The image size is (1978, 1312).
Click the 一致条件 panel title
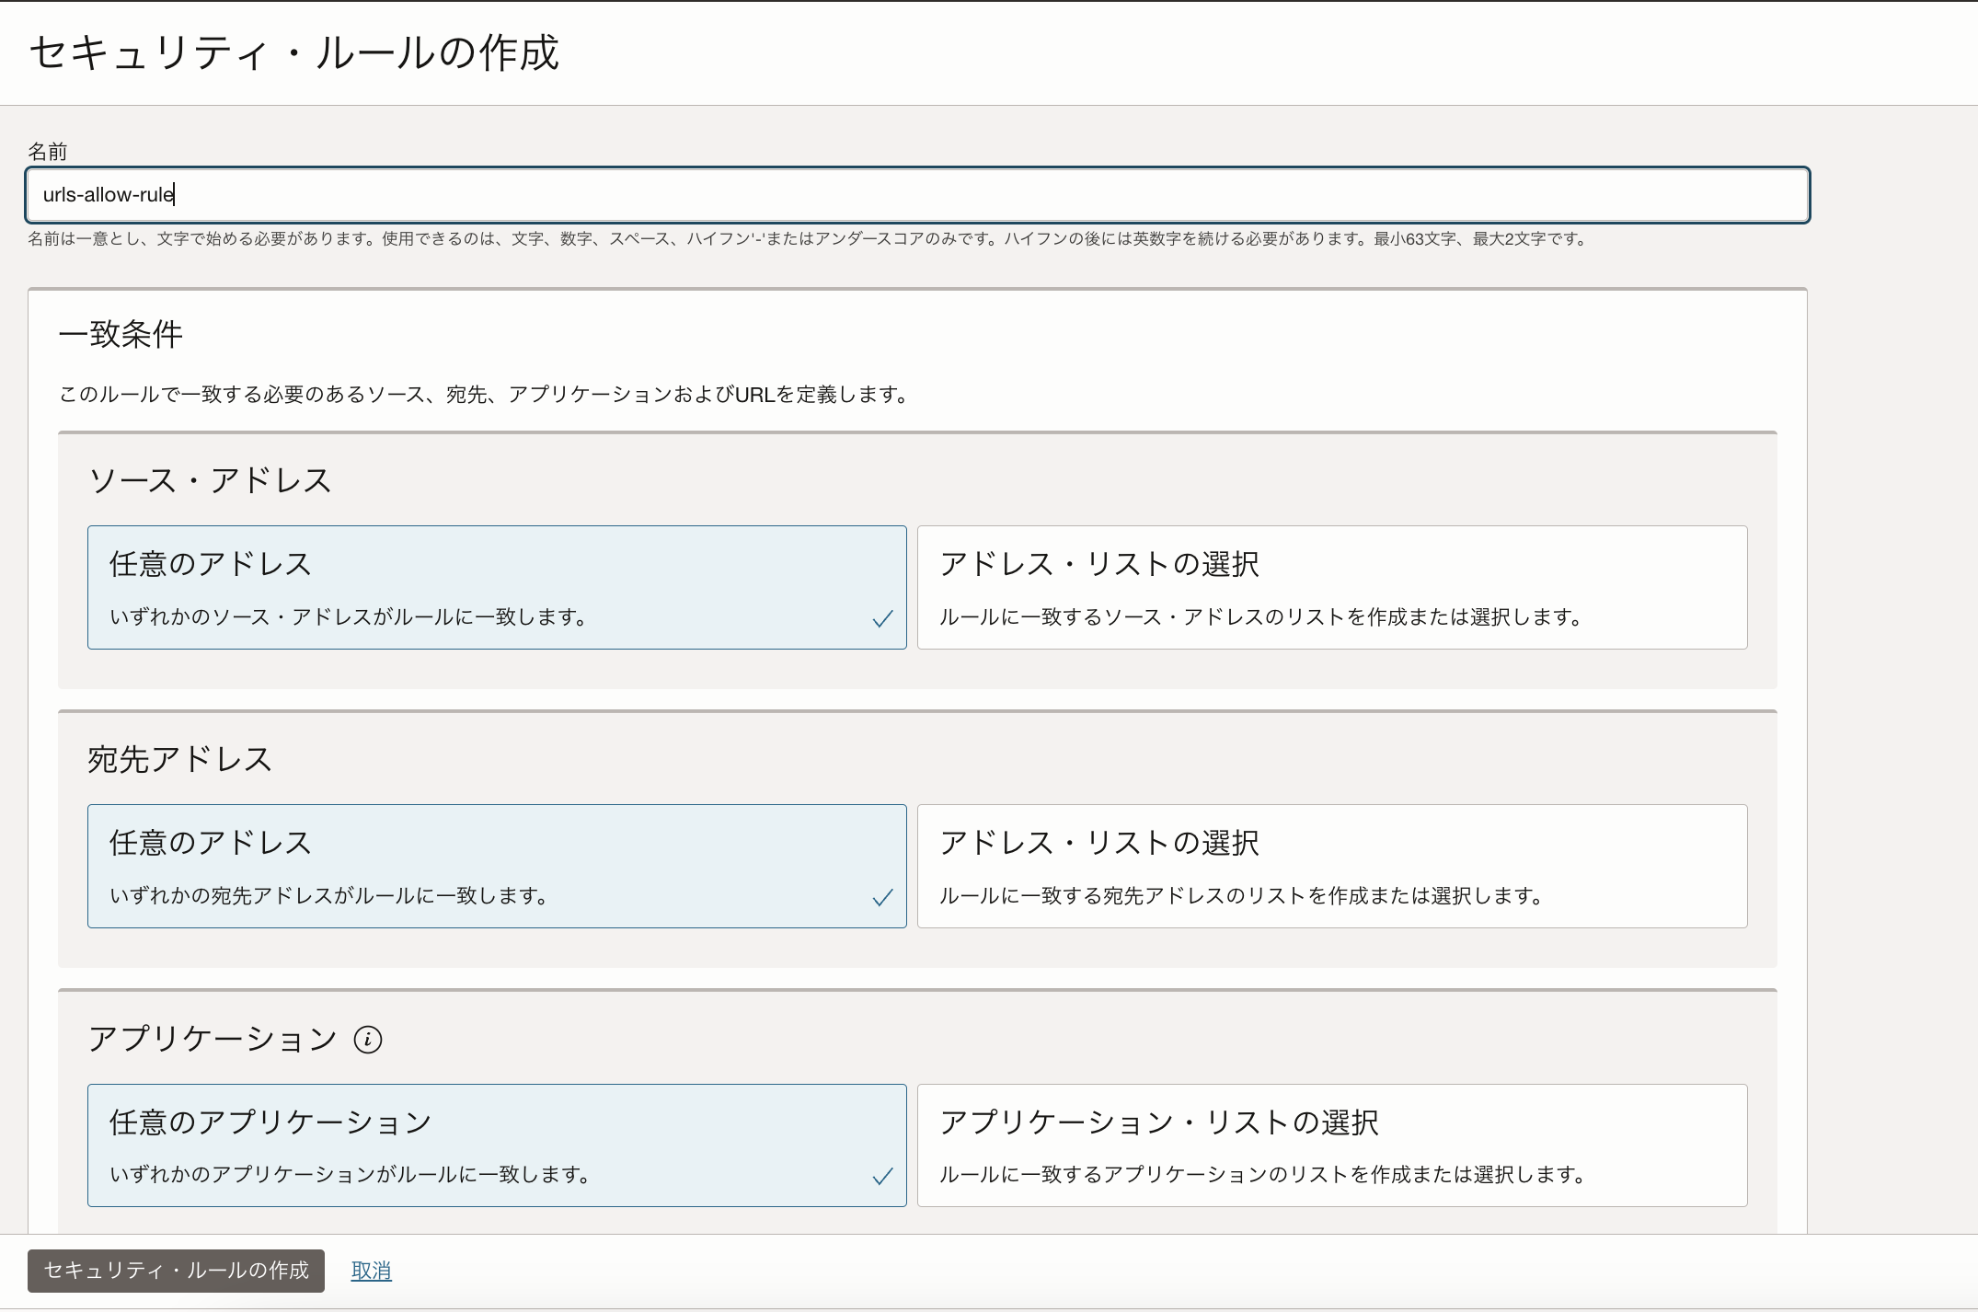tap(121, 335)
